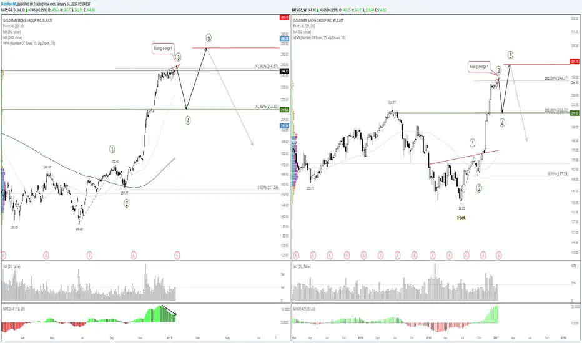Click the January 2015 earnings marker on weekly chart

click(x=363, y=255)
